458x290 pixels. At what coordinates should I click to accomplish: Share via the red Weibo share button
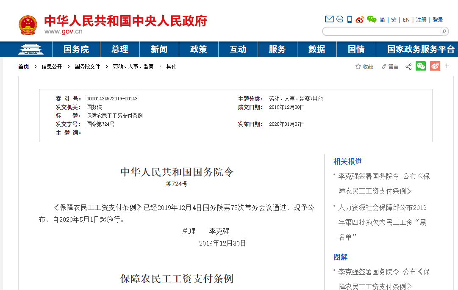pos(435,66)
